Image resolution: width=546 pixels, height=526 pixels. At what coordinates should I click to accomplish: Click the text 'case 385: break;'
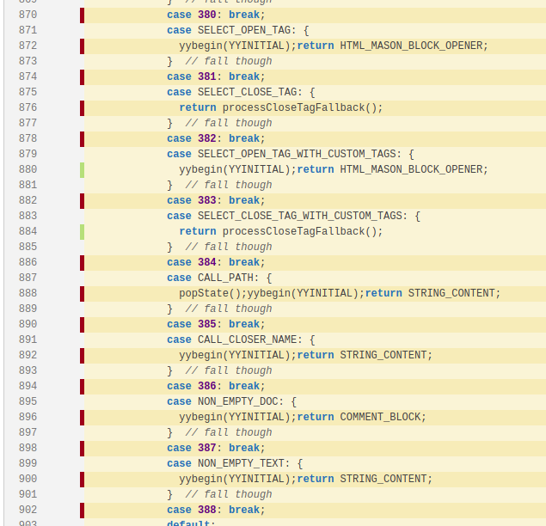pyautogui.click(x=216, y=324)
